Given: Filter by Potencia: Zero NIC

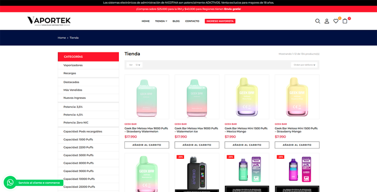Looking at the screenshot, I should point(88,122).
